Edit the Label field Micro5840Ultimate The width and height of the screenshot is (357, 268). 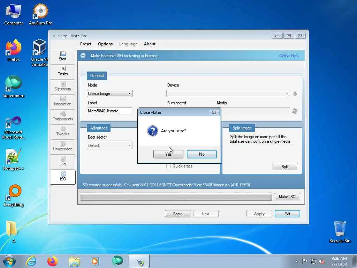109,111
